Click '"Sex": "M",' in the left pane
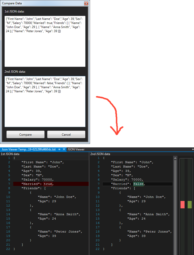Screen dimensions: 194x255 pos(33,175)
